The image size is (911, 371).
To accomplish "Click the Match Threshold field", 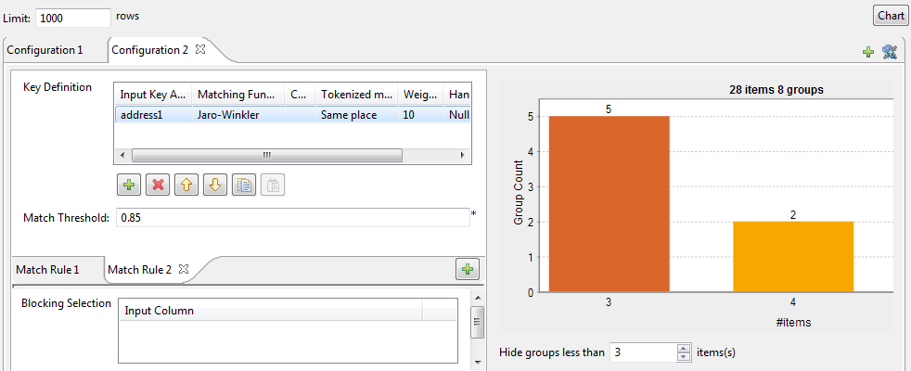I will coord(291,218).
